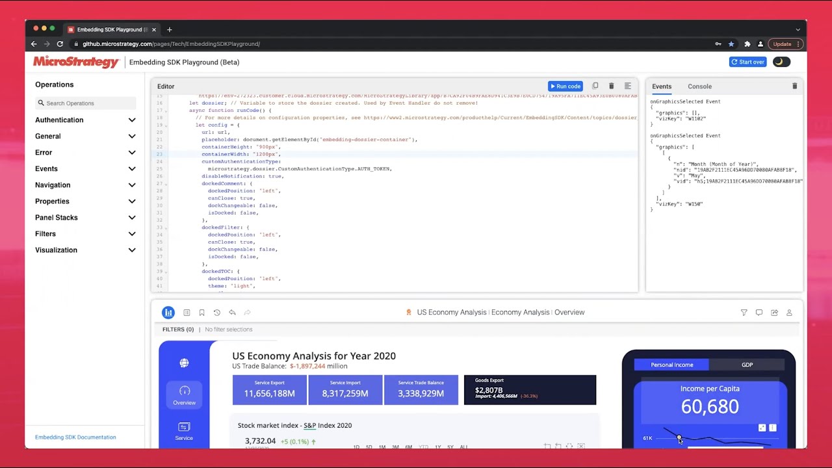Expand the Error operations section
This screenshot has height=468, width=832.
tap(85, 153)
